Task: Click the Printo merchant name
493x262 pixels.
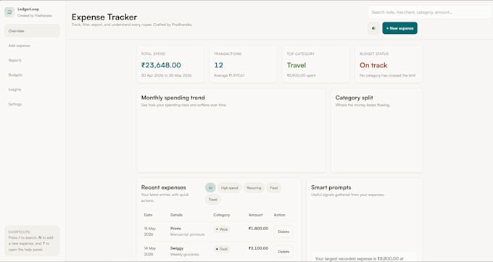Action: [175, 229]
